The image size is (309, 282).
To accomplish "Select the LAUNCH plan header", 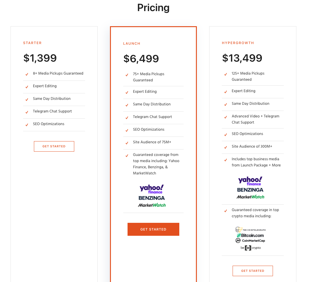I will coord(132,43).
